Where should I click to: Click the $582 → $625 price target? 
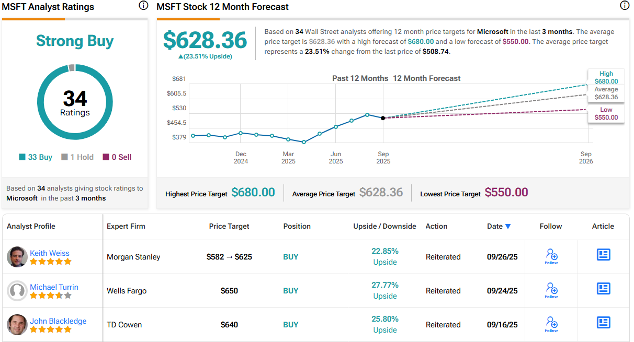coord(229,257)
